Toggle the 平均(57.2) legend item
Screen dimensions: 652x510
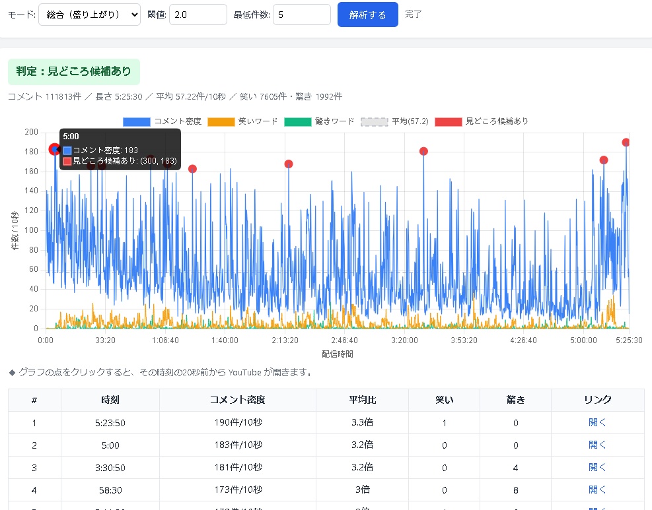(x=394, y=121)
